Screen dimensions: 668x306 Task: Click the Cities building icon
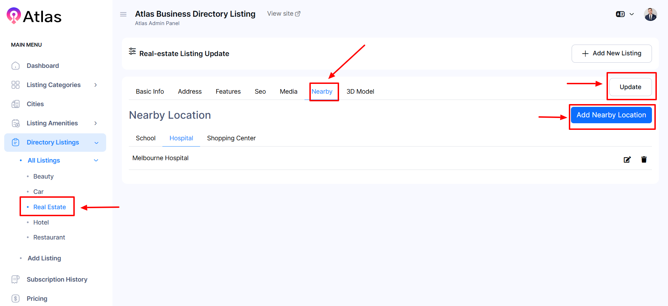[16, 104]
